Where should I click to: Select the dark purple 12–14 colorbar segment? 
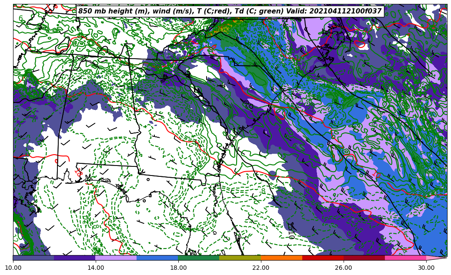coord(75,258)
